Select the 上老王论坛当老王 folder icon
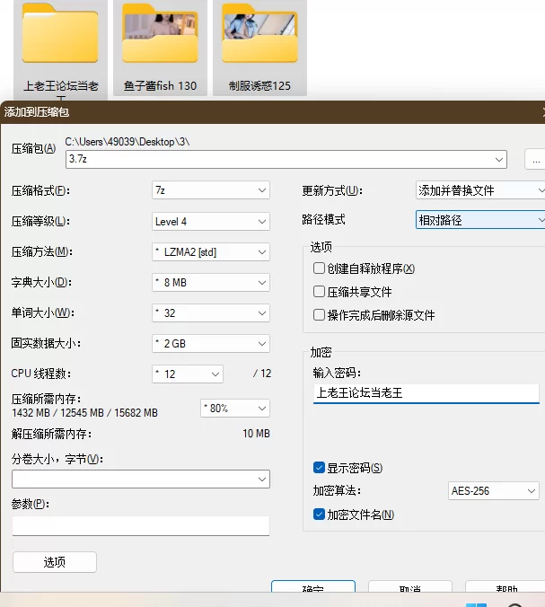 coord(60,36)
